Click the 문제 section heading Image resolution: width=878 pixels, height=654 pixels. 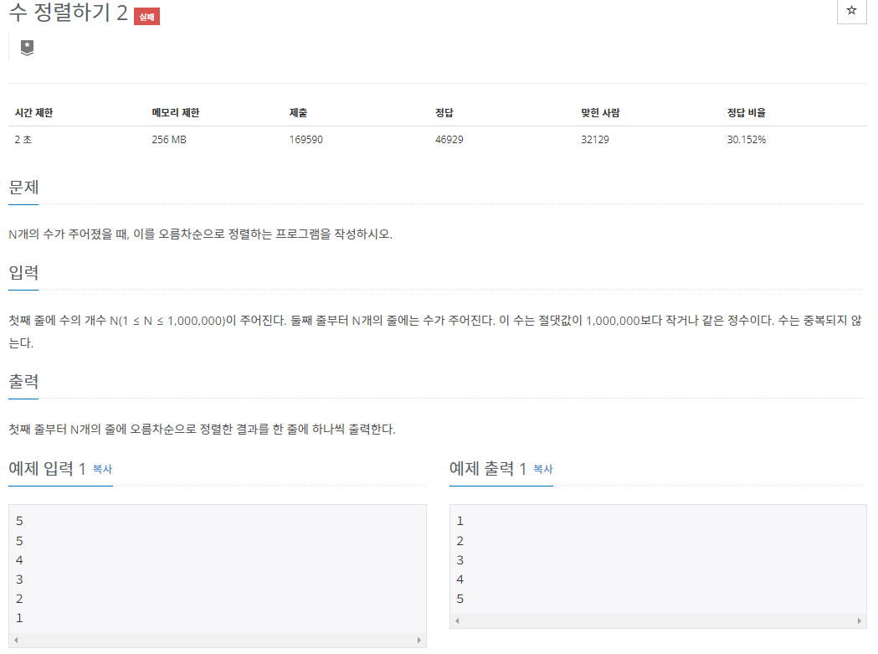click(x=23, y=188)
